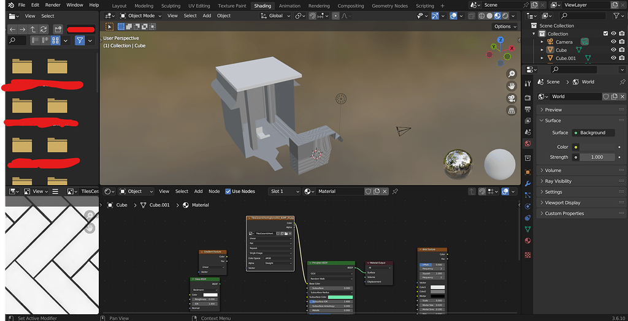Image resolution: width=628 pixels, height=321 pixels.
Task: Toggle camera view gizmo icon
Action: pos(511,98)
